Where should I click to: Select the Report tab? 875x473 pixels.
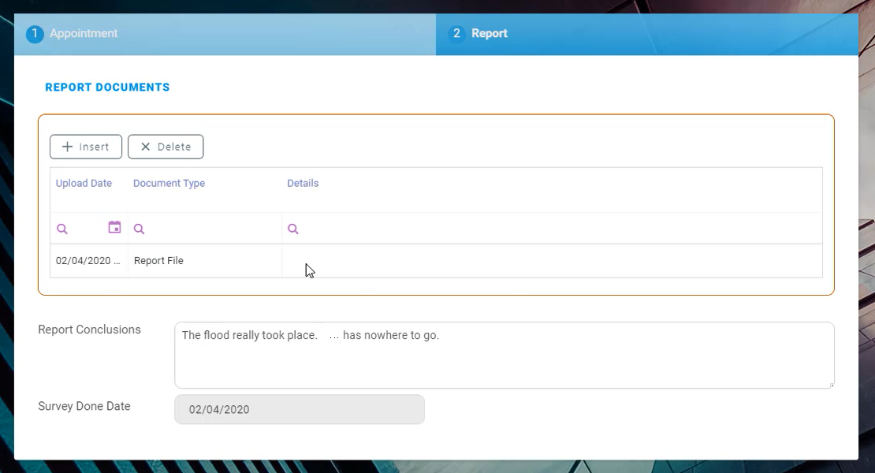coord(489,34)
